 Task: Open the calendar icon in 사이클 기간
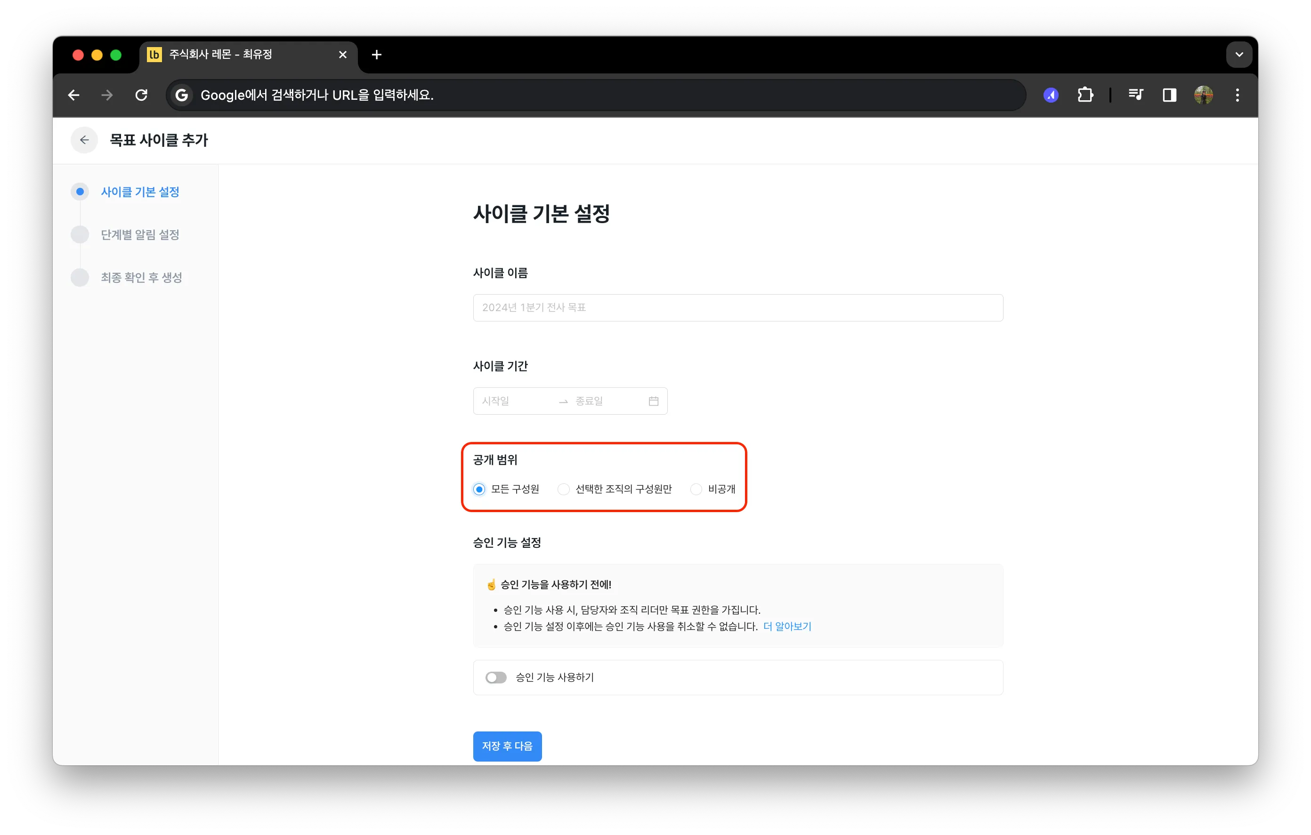(x=653, y=401)
